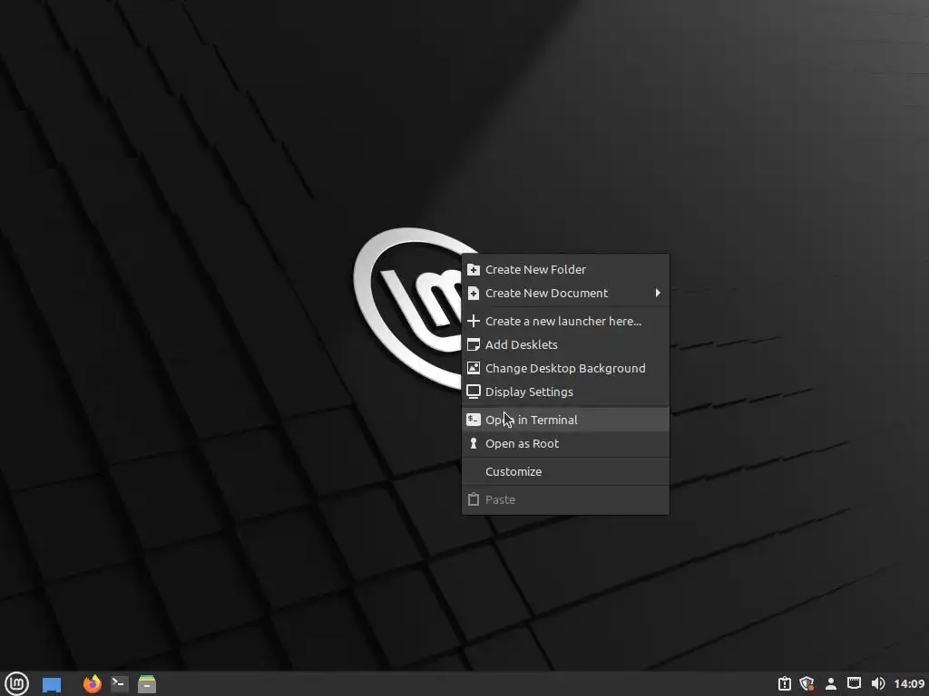Open the Files manager panel launcher
Image resolution: width=929 pixels, height=696 pixels.
click(146, 683)
